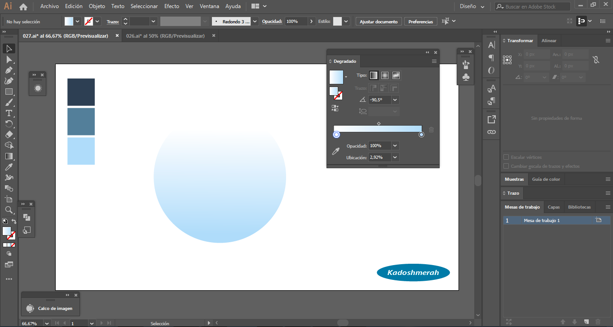
Task: Select the left gradient stop
Action: (x=336, y=135)
